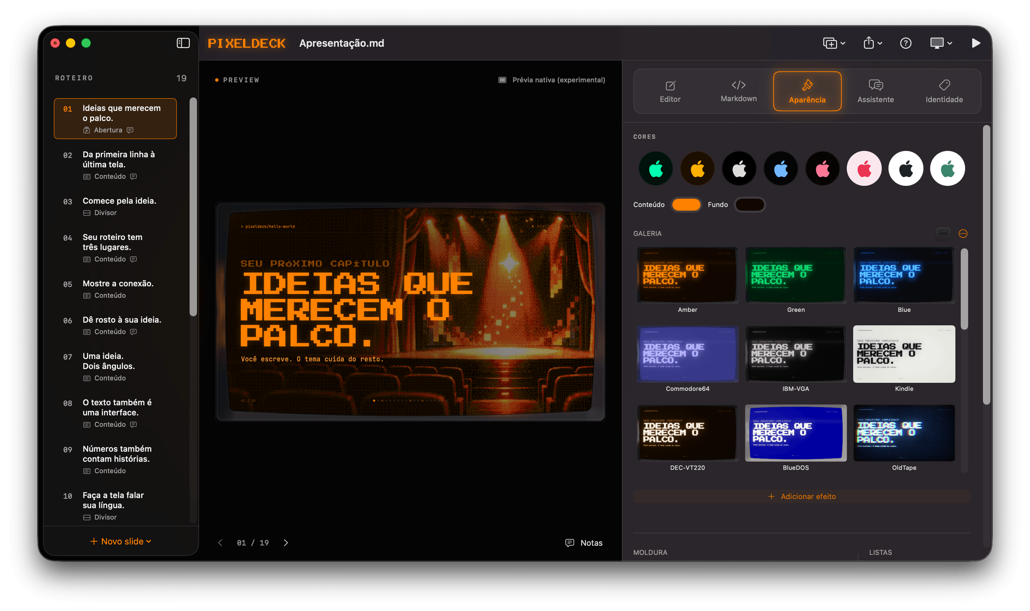Select slide 05 Mostre a conexão

[x=115, y=289]
